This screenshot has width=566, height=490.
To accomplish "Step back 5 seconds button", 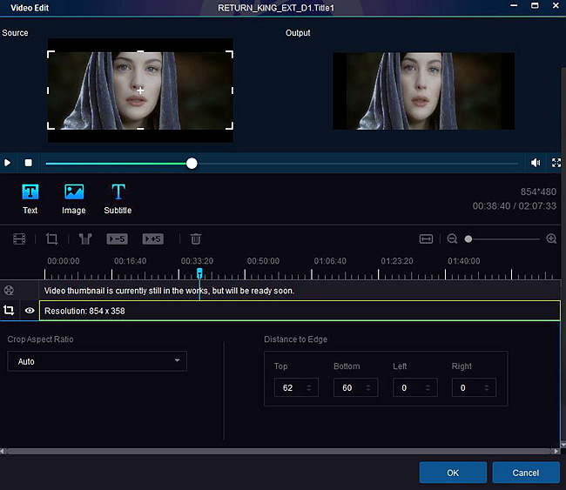I will pos(117,238).
